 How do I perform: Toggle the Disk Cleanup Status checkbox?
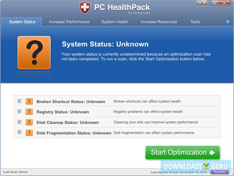click(x=19, y=122)
